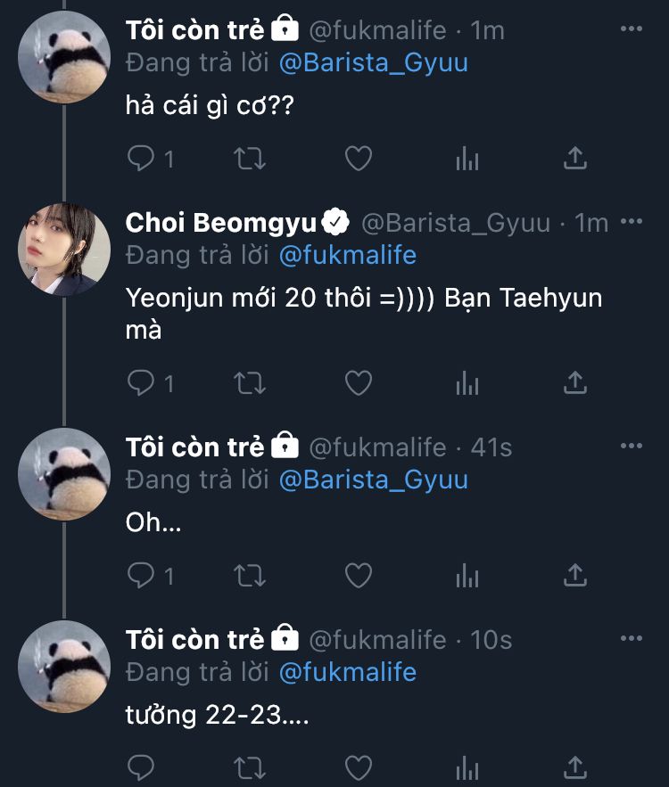
Task: Open panda avatar on "tưởng 22-23...." tweet
Action: [x=64, y=665]
